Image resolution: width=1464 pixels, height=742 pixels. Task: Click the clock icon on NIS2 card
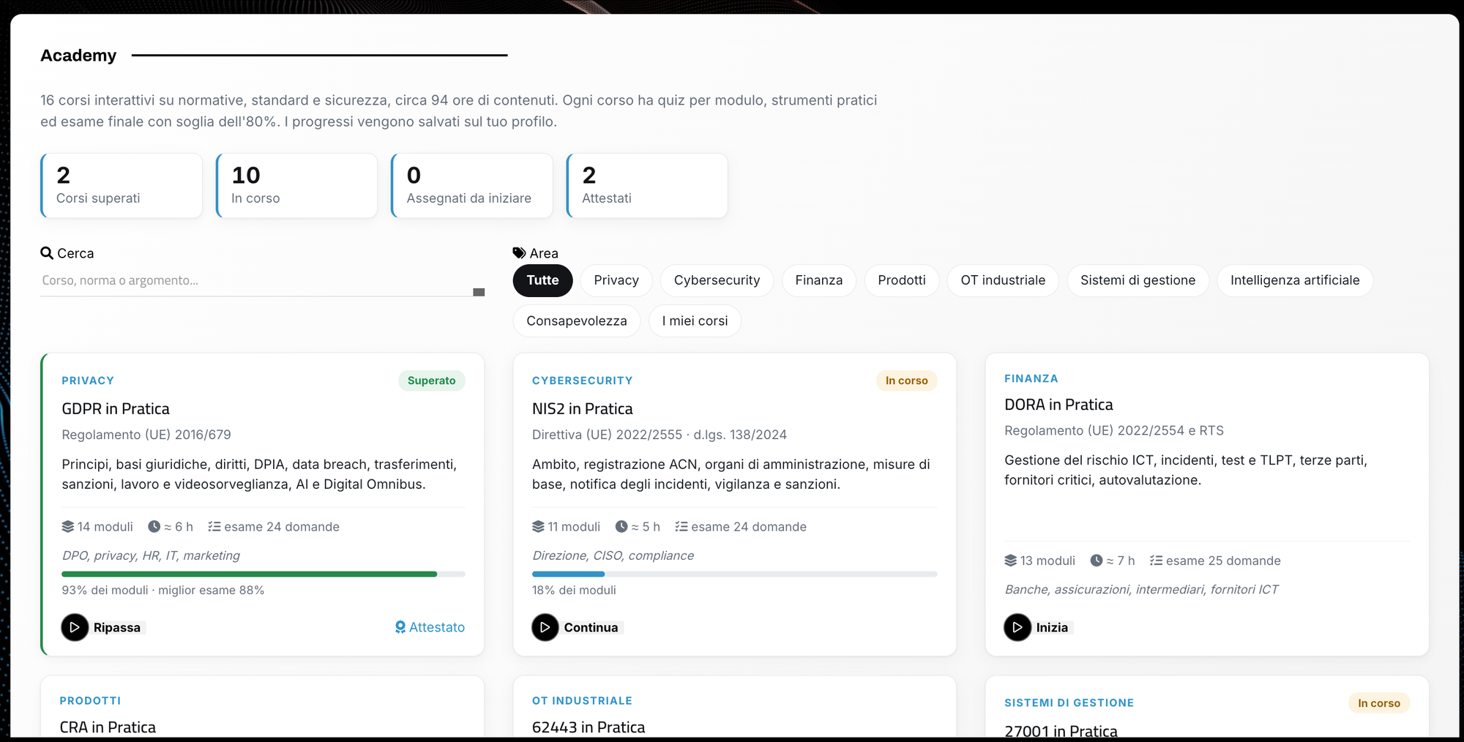tap(621, 526)
